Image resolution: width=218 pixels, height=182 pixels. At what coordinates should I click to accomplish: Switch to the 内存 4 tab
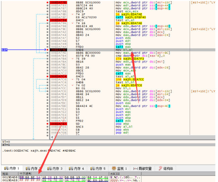click(76, 169)
